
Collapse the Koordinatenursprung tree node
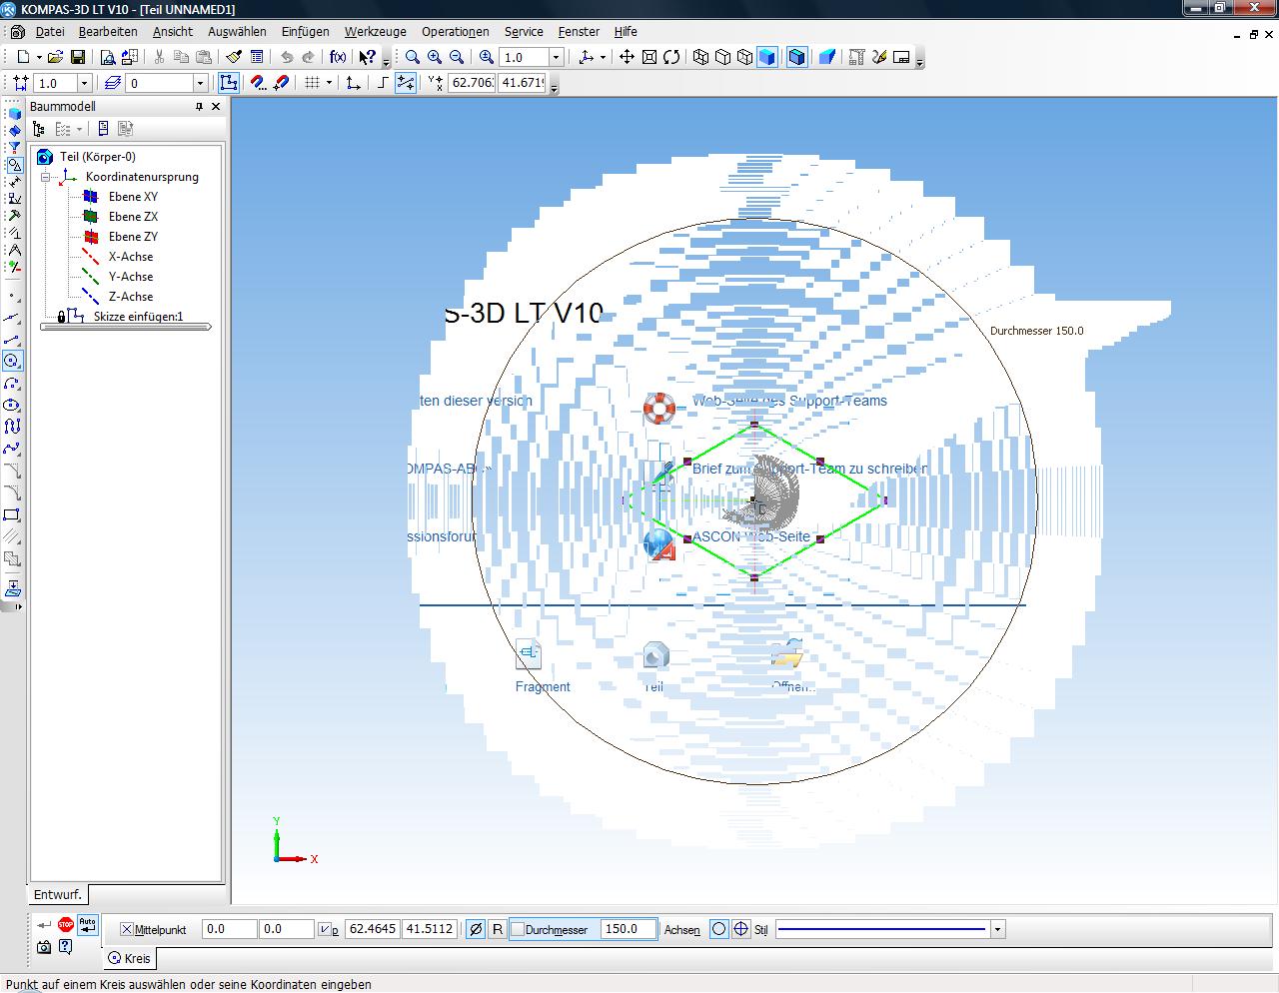(x=45, y=177)
